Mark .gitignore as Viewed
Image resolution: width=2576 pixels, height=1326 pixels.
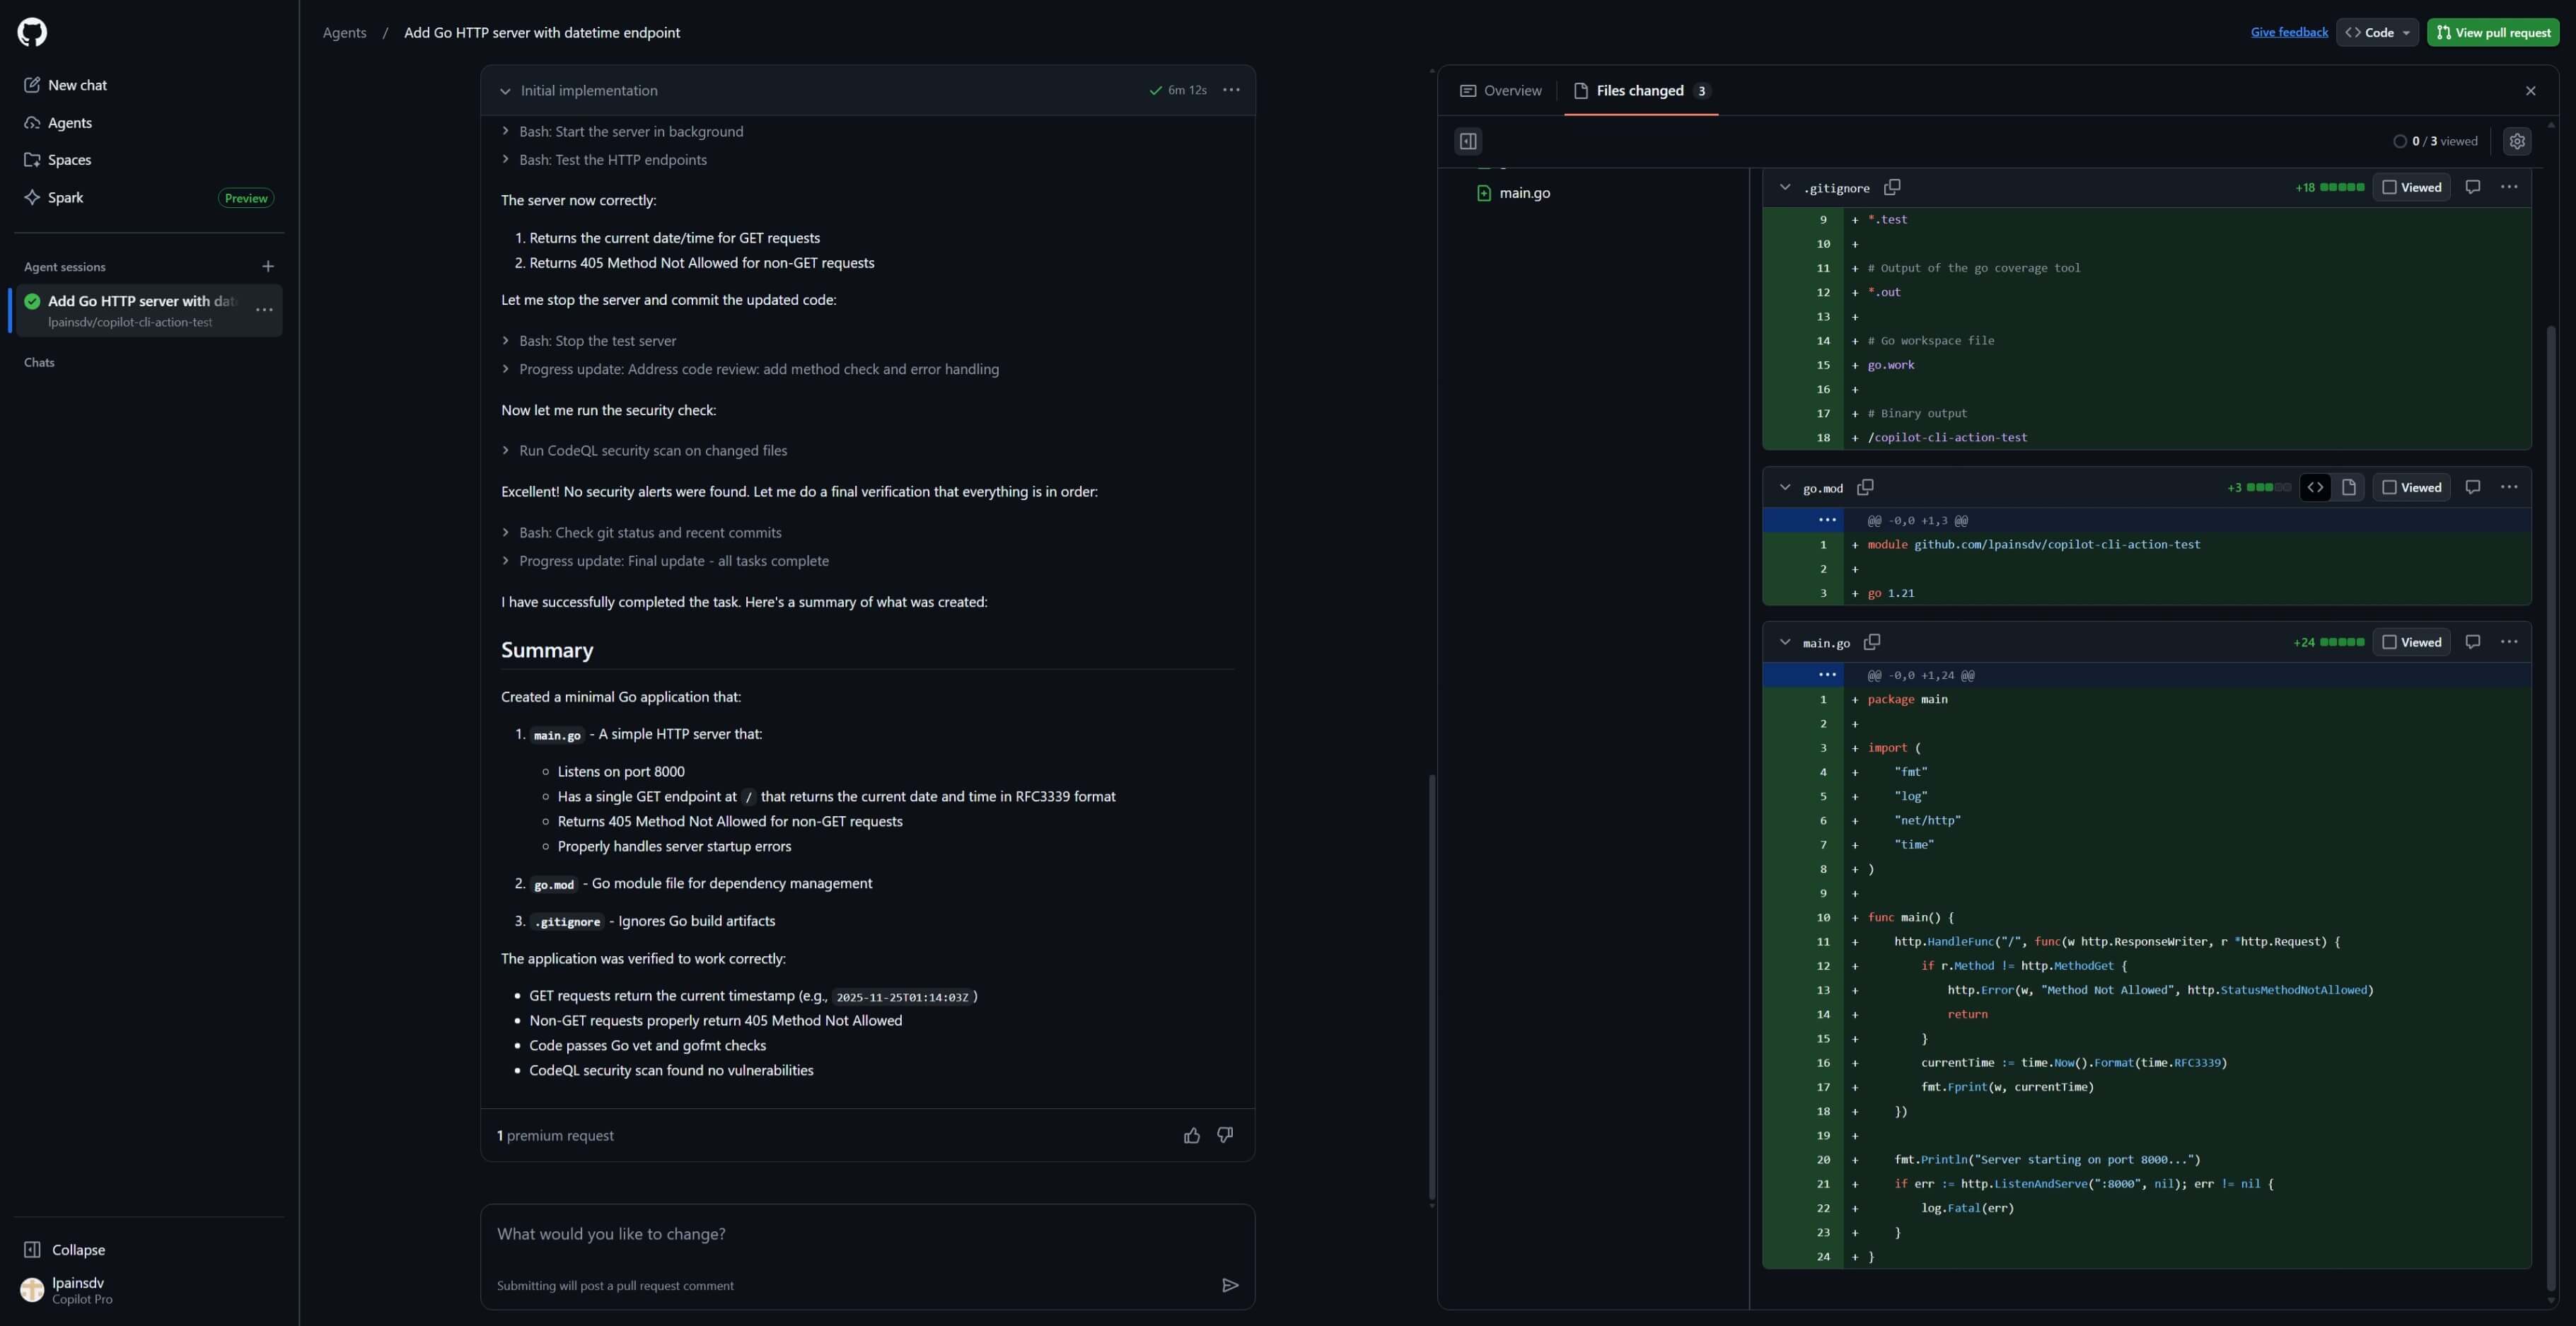point(2411,187)
